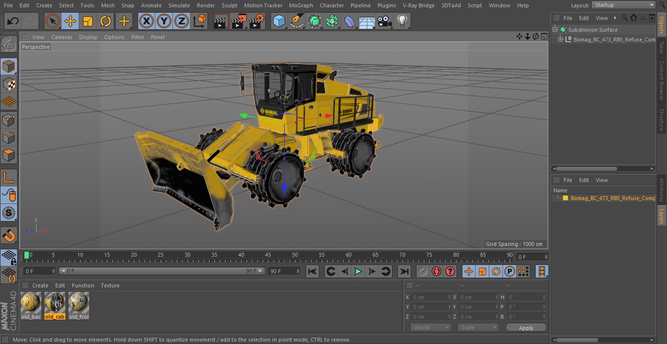Switch coordinate system icon
The image size is (667, 344).
pos(200,21)
